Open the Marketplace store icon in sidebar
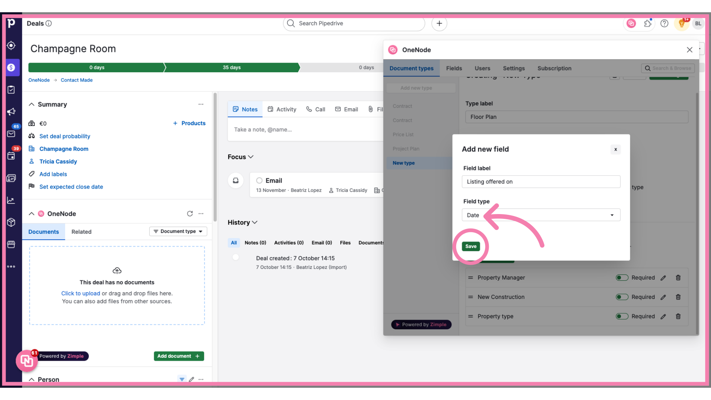The width and height of the screenshot is (711, 400). coord(11,244)
